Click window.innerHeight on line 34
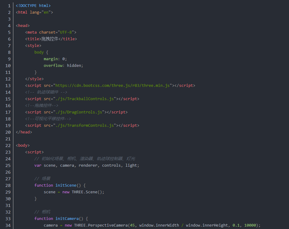The width and height of the screenshot is (289, 229). tap(207, 225)
